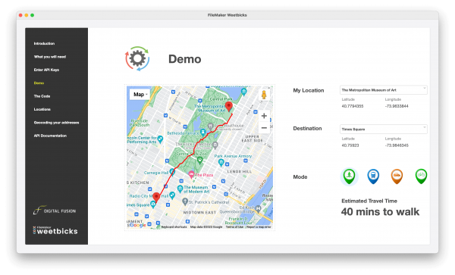Zoom in the map with plus

(264, 116)
